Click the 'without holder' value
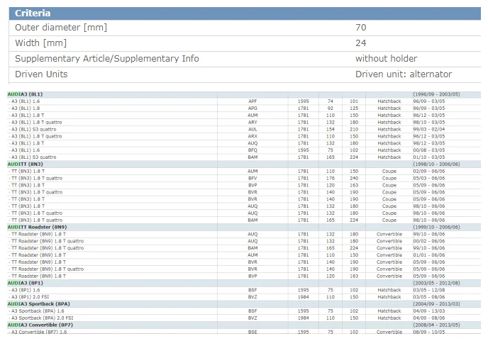This screenshot has height=341, width=488. (387, 59)
